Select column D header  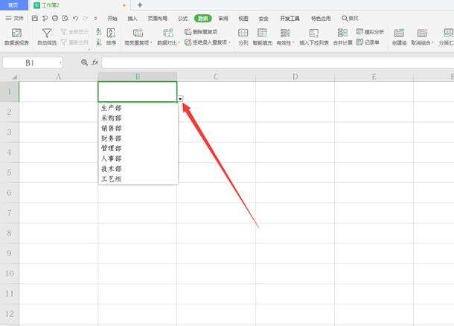[295, 77]
